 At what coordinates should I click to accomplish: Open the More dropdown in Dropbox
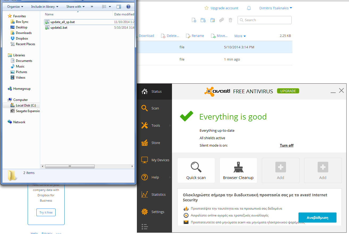240,36
